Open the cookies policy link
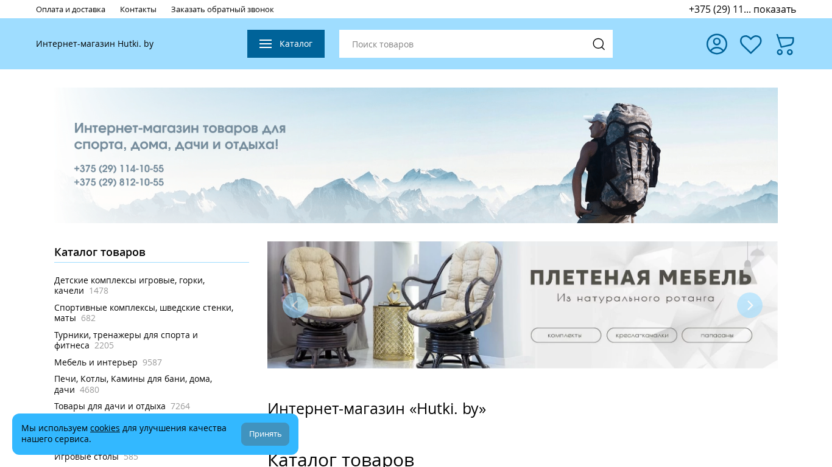This screenshot has height=467, width=832. click(x=105, y=428)
